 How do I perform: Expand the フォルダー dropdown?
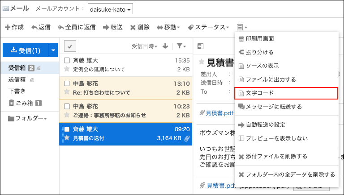[27, 119]
